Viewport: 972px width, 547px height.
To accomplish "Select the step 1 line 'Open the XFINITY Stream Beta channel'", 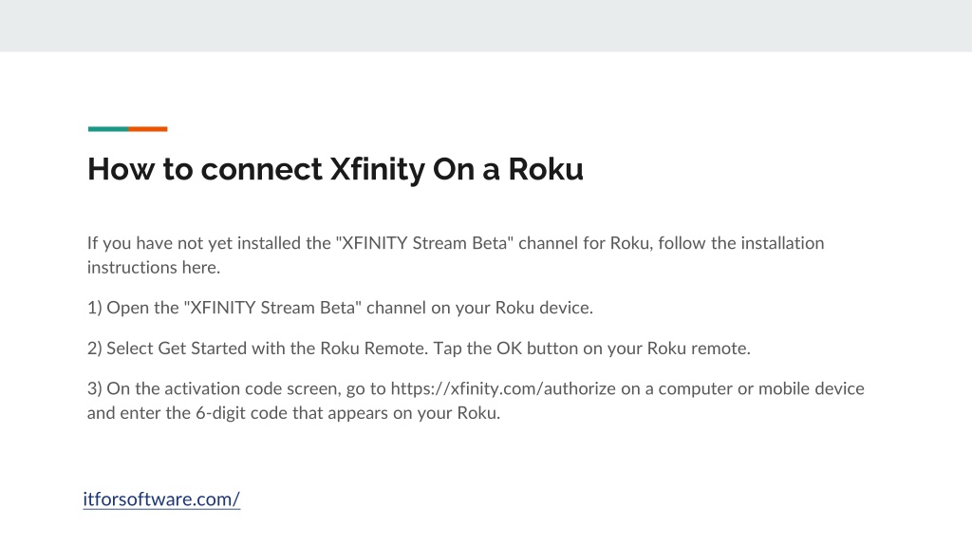I will [x=341, y=308].
